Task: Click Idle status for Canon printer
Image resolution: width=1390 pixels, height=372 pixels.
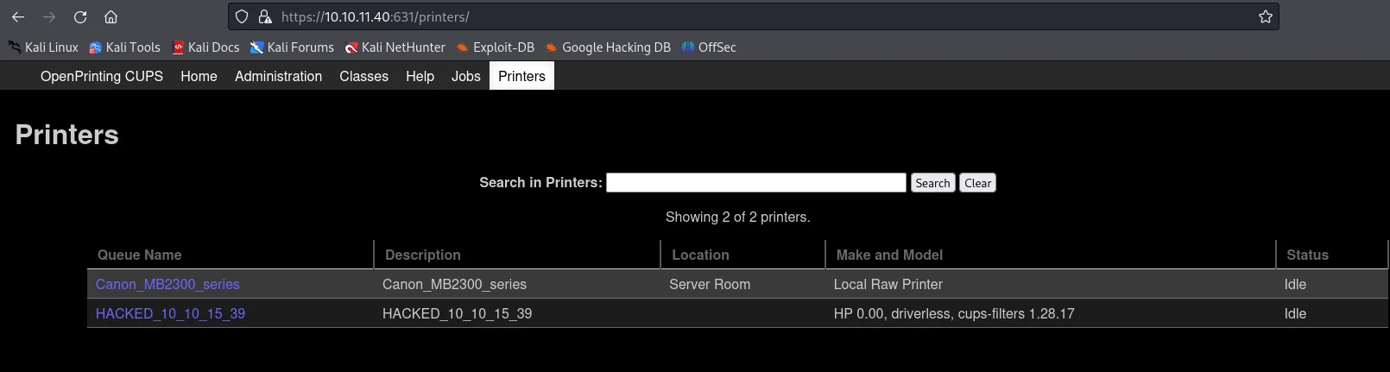Action: [1295, 284]
